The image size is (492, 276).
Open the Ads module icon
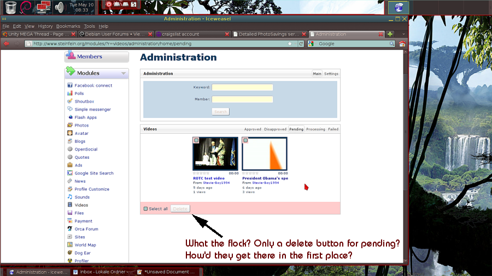pos(69,165)
